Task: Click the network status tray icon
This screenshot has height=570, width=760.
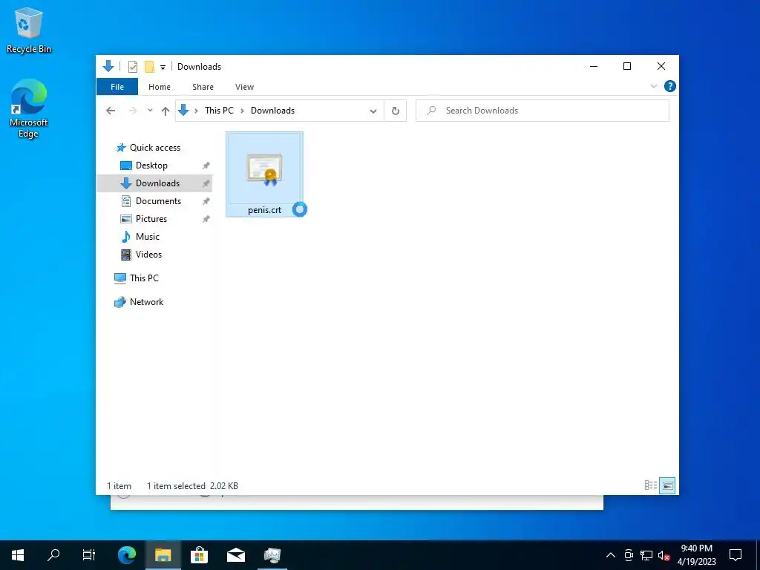Action: pyautogui.click(x=646, y=555)
